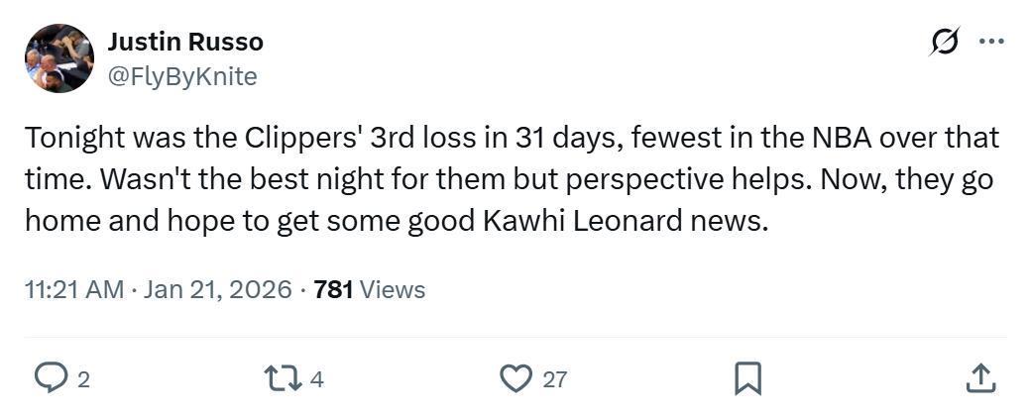Click the like count number 27
1031x416 pixels.
point(555,378)
